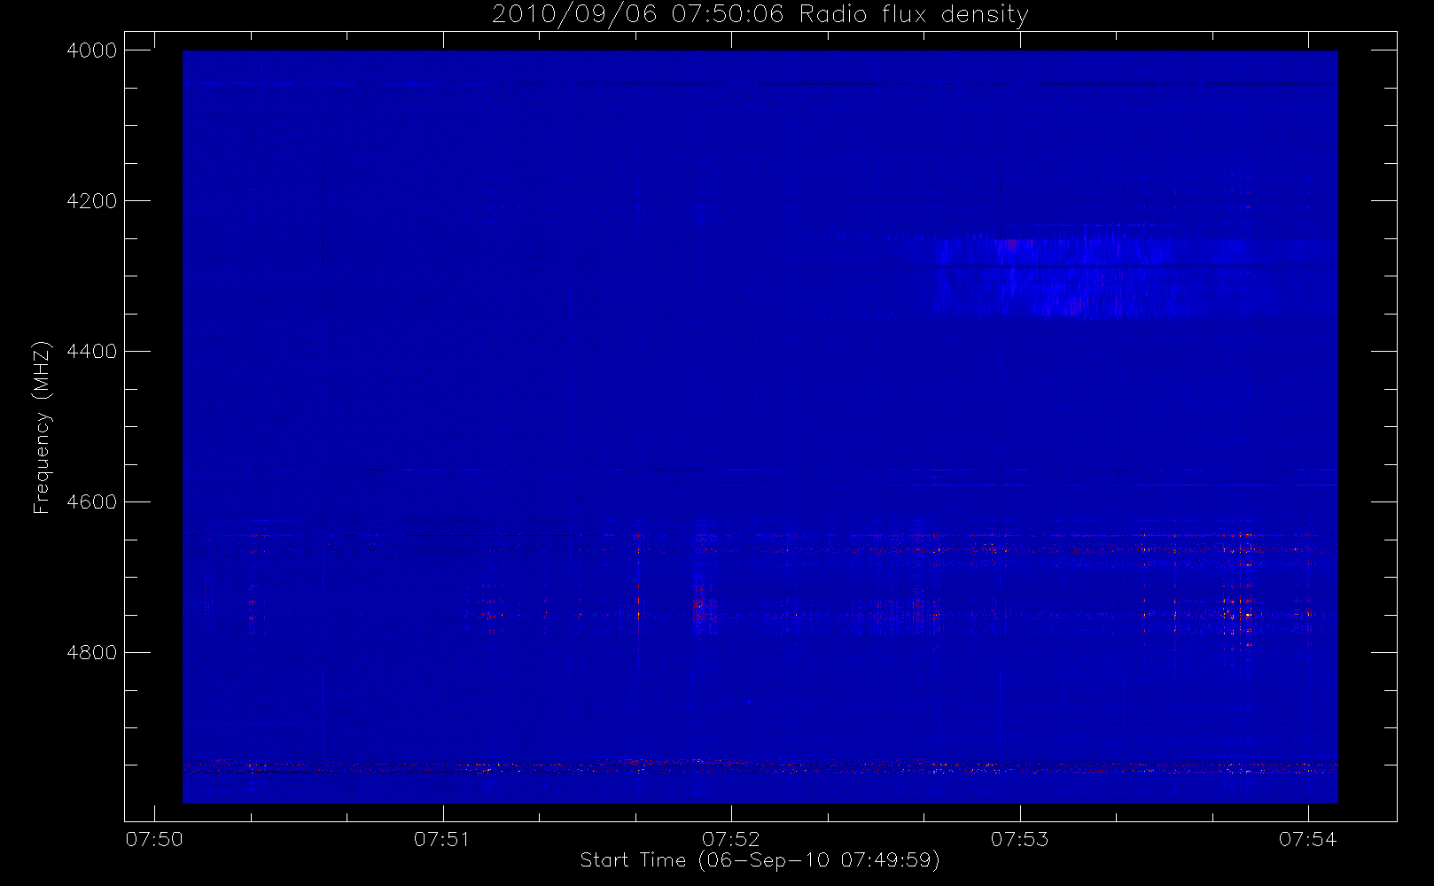This screenshot has height=886, width=1434.
Task: Click the red noisy band below 4900 MHz
Action: [x=760, y=766]
